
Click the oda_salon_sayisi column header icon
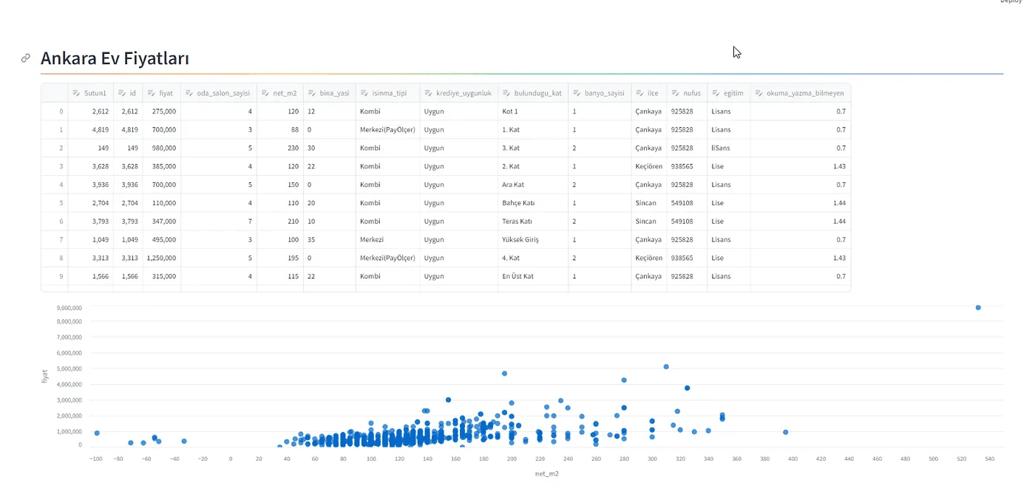[x=189, y=93]
